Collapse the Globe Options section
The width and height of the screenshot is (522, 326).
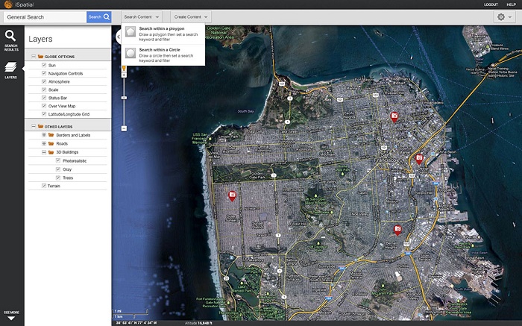[x=34, y=57]
